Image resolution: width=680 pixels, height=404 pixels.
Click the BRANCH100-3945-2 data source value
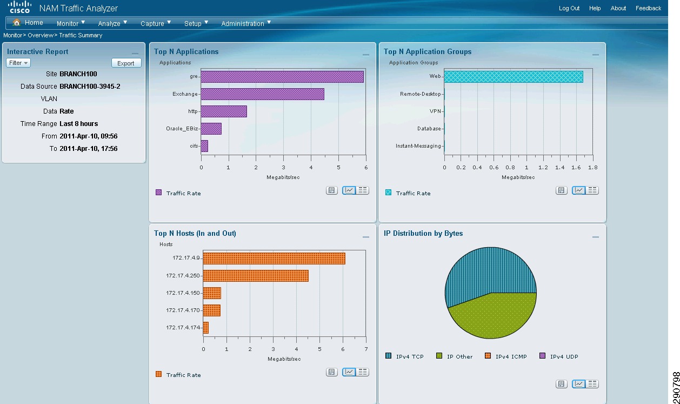tap(90, 87)
